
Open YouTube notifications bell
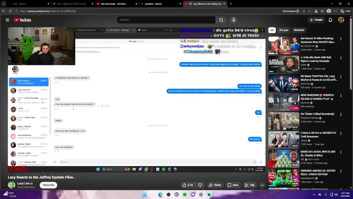coord(330,20)
